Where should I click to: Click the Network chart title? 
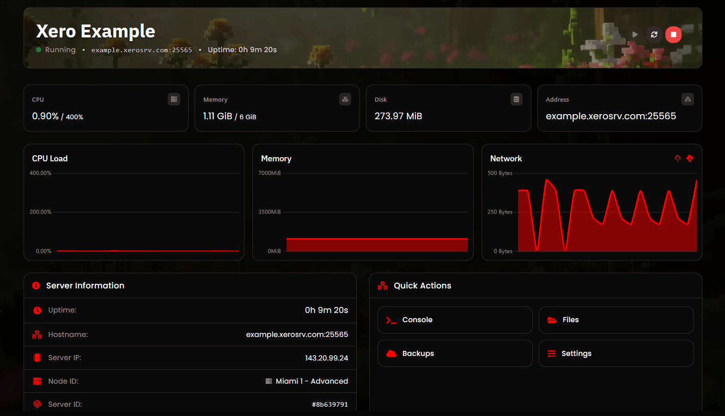[506, 159]
